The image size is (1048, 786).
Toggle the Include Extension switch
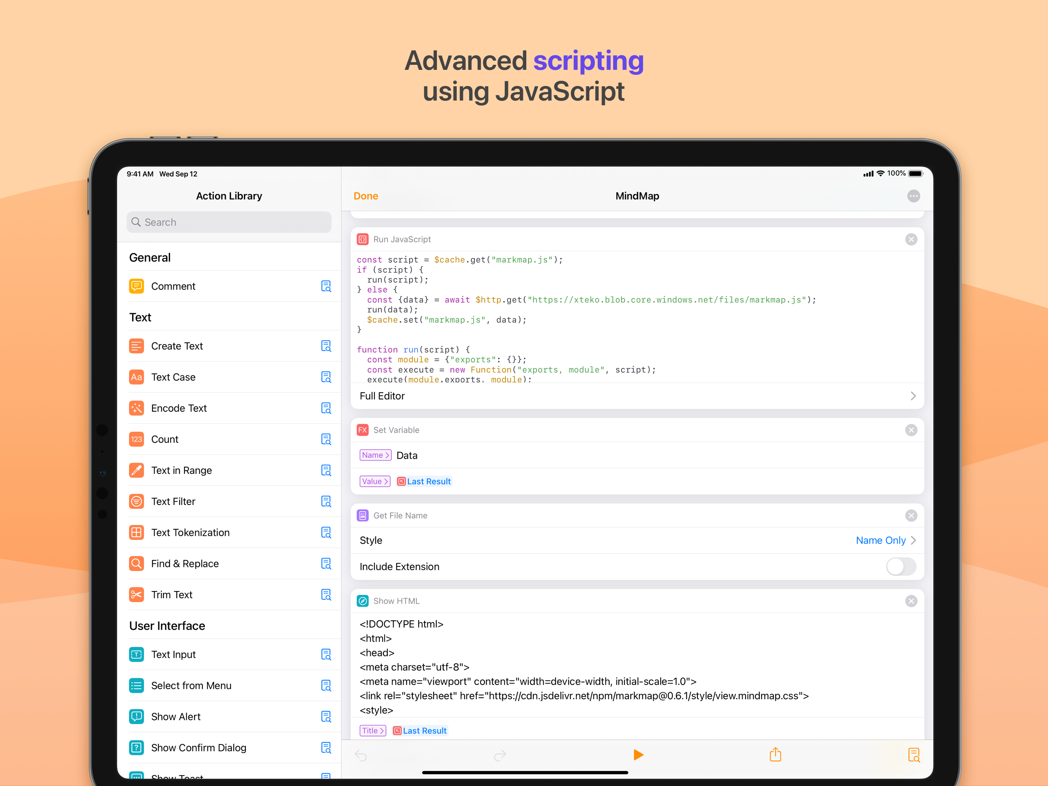(x=901, y=566)
